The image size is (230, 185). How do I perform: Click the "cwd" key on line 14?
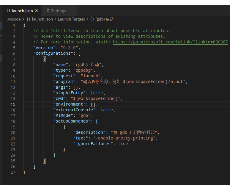59,98
